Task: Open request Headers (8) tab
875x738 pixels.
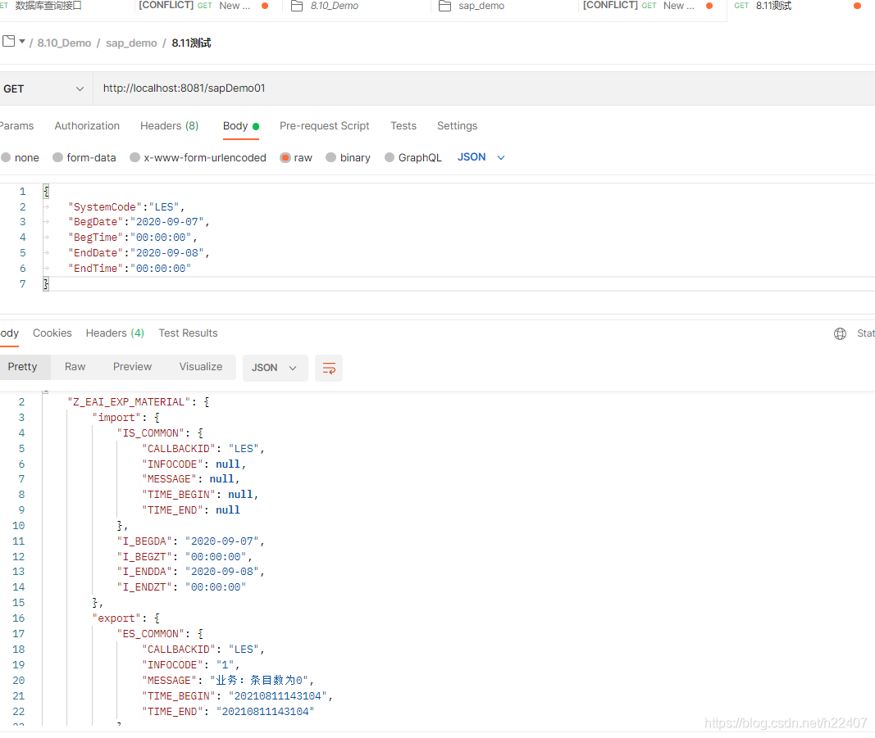Action: pos(169,126)
